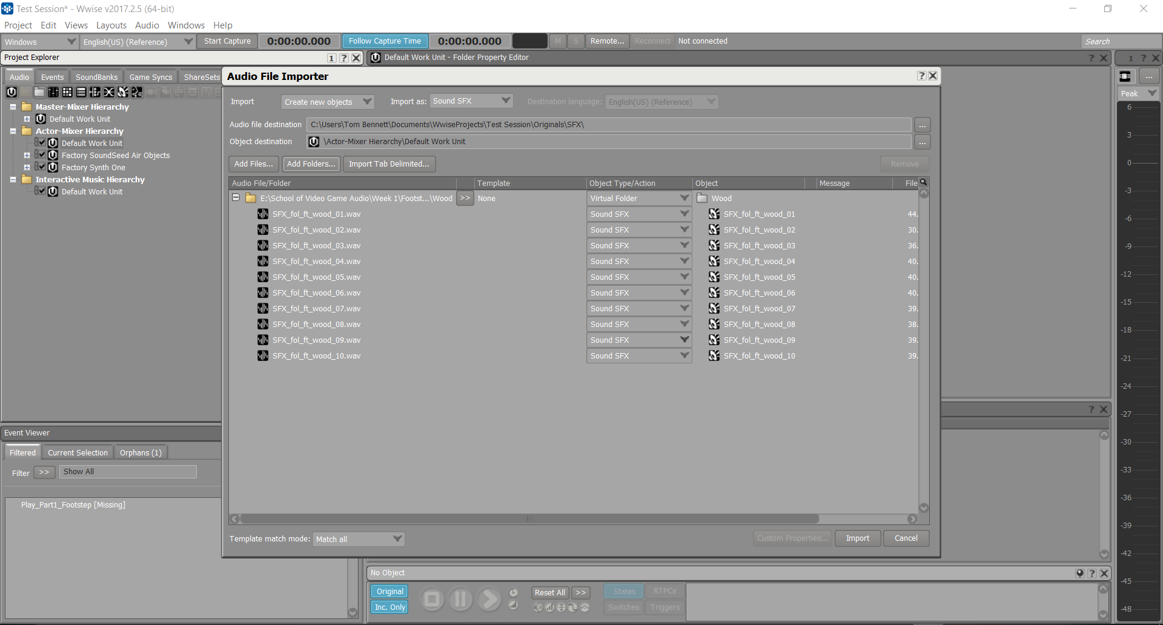Click the Sound SFX speaker toolbar icon

click(123, 92)
